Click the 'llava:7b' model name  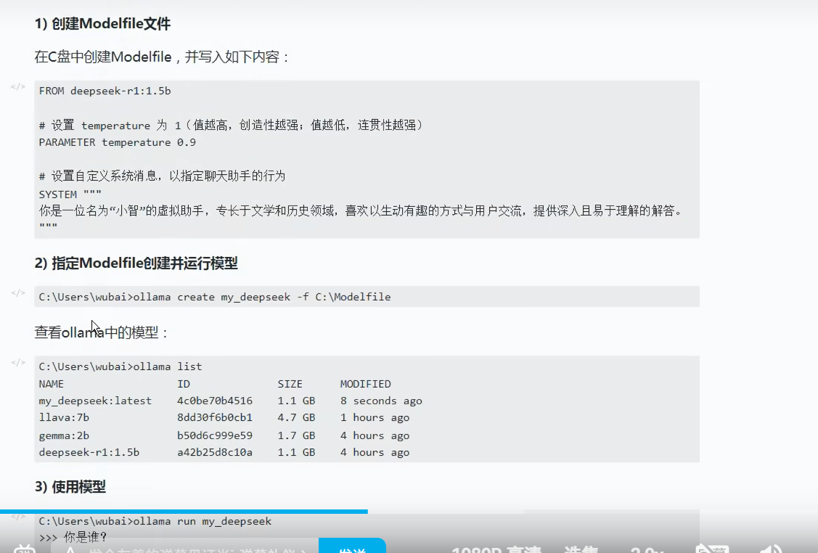pos(64,417)
